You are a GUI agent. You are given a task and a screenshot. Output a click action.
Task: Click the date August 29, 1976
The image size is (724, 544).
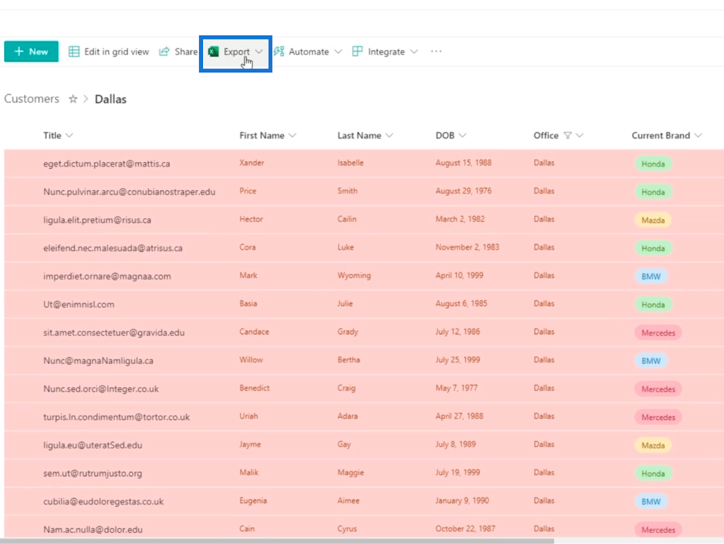tap(464, 191)
